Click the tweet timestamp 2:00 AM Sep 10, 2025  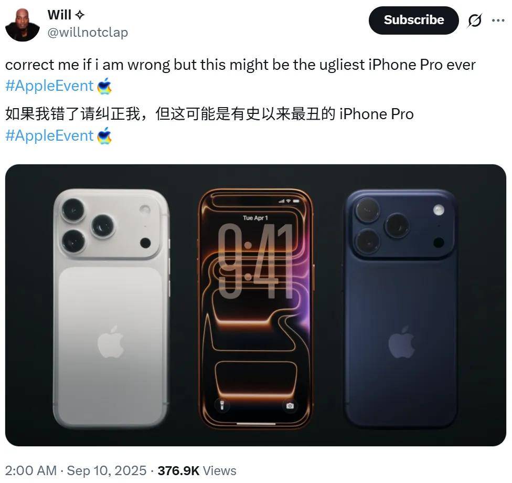point(76,470)
